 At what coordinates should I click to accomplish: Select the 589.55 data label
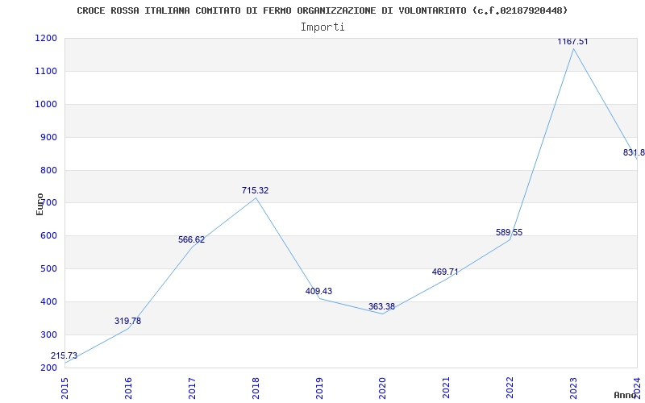[509, 232]
